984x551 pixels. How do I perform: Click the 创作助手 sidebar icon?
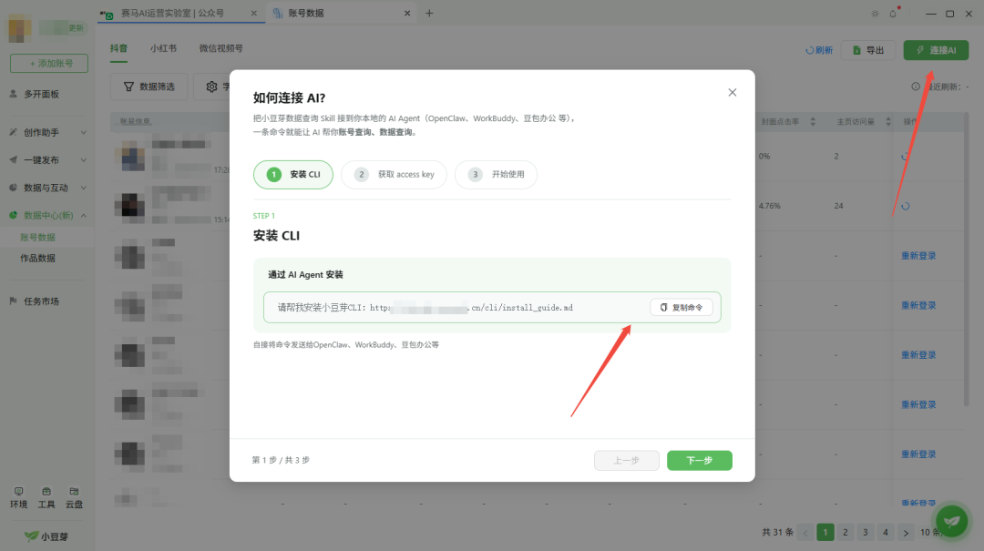[13, 132]
